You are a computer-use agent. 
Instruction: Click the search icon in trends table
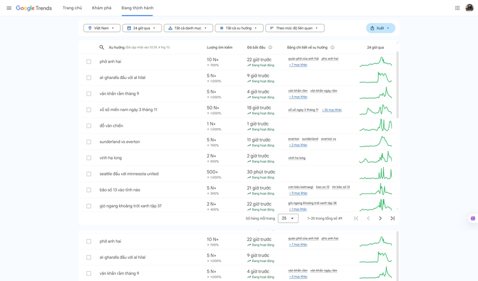101,48
